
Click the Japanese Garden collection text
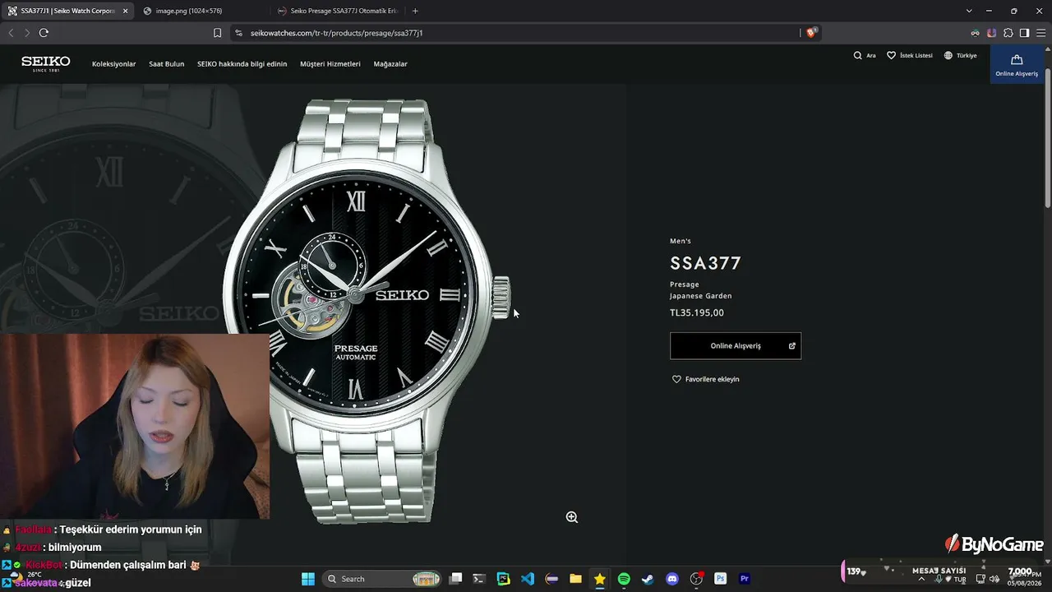point(701,296)
